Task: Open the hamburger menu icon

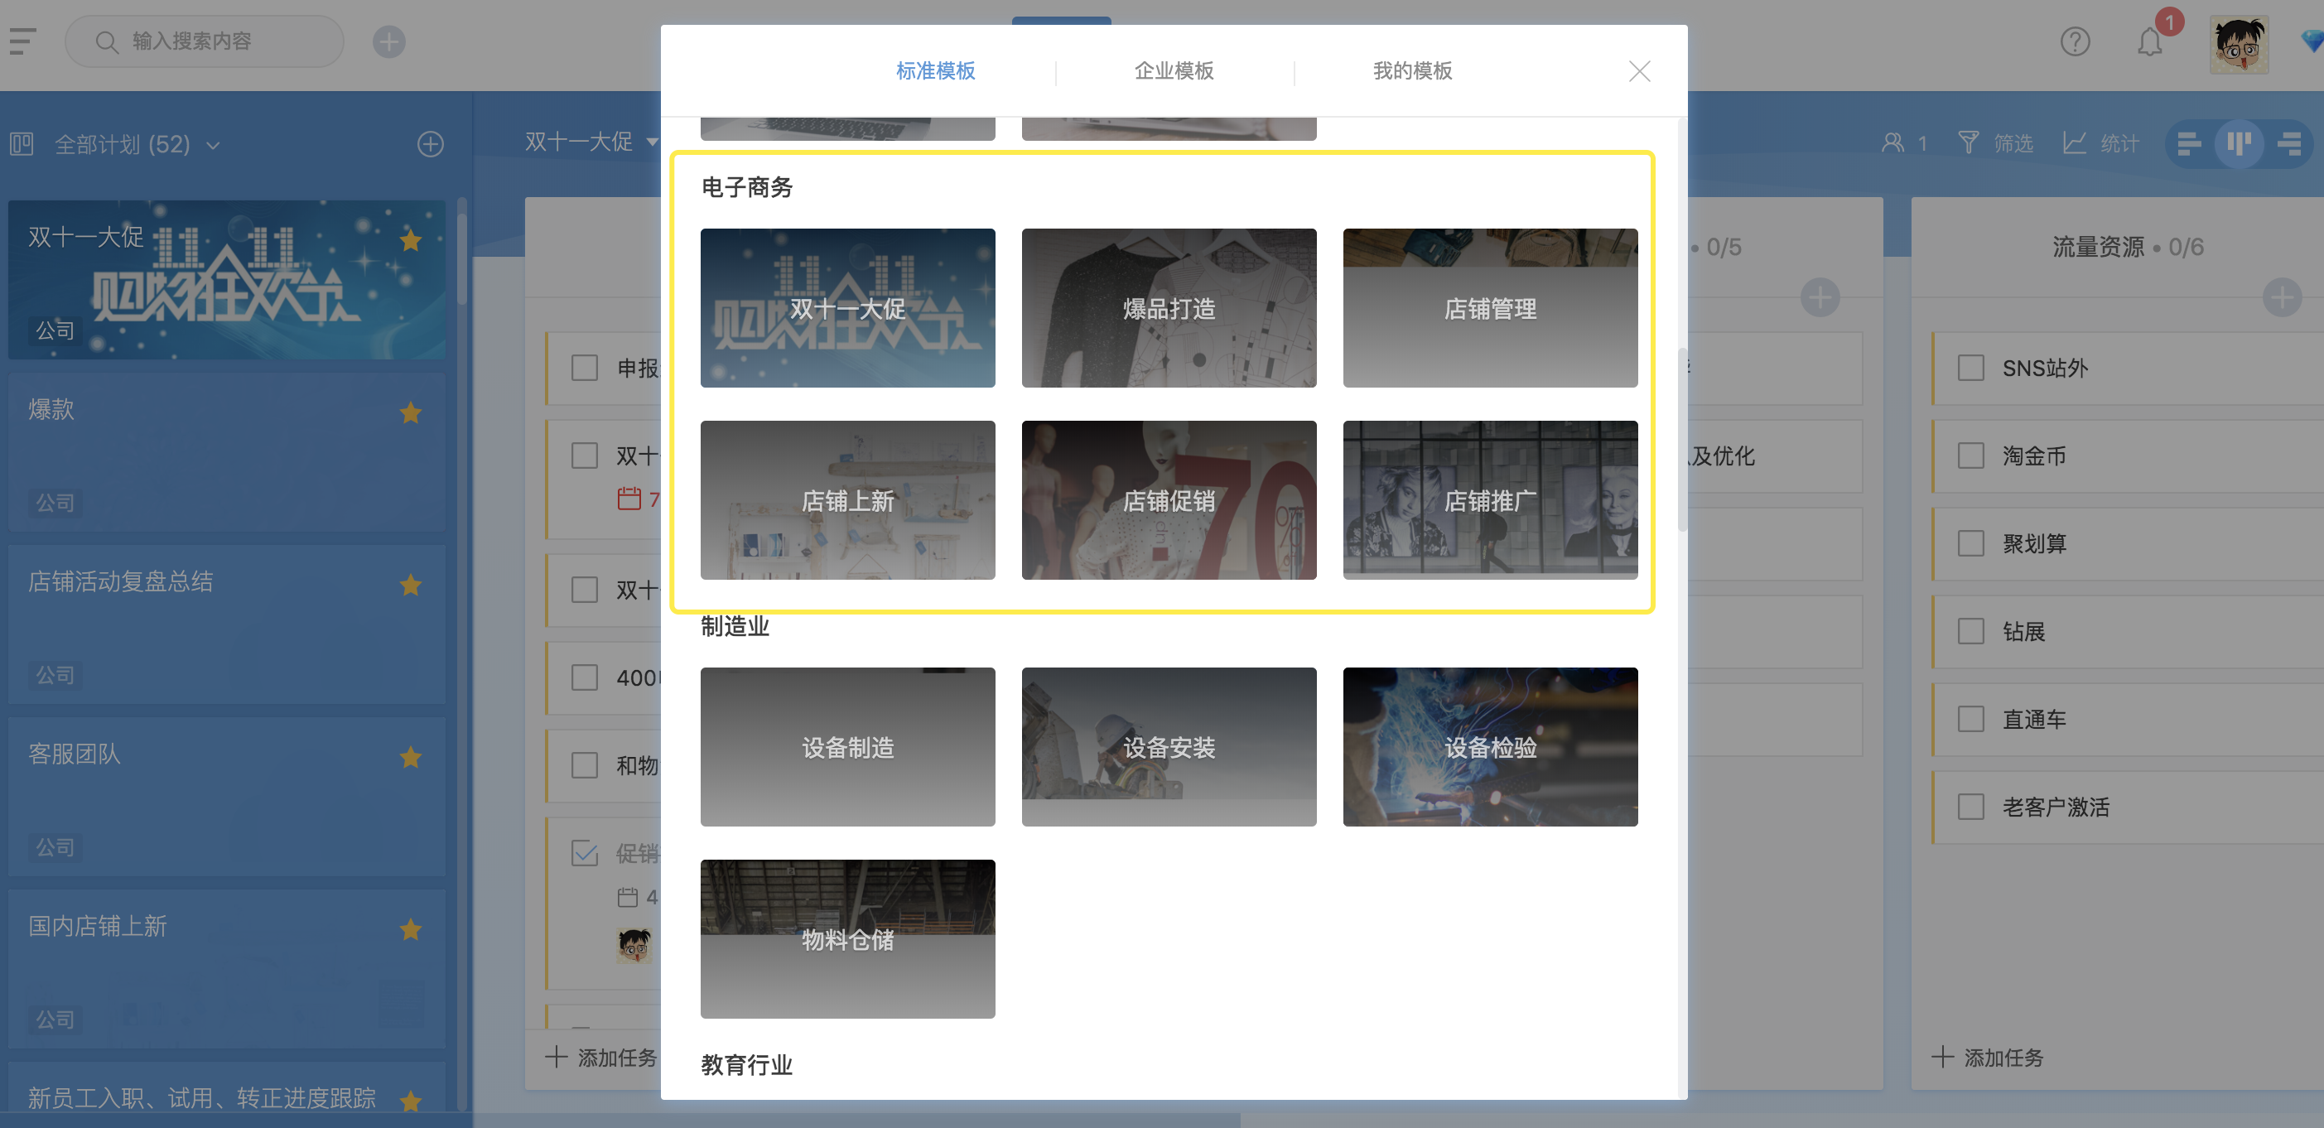Action: (x=22, y=41)
